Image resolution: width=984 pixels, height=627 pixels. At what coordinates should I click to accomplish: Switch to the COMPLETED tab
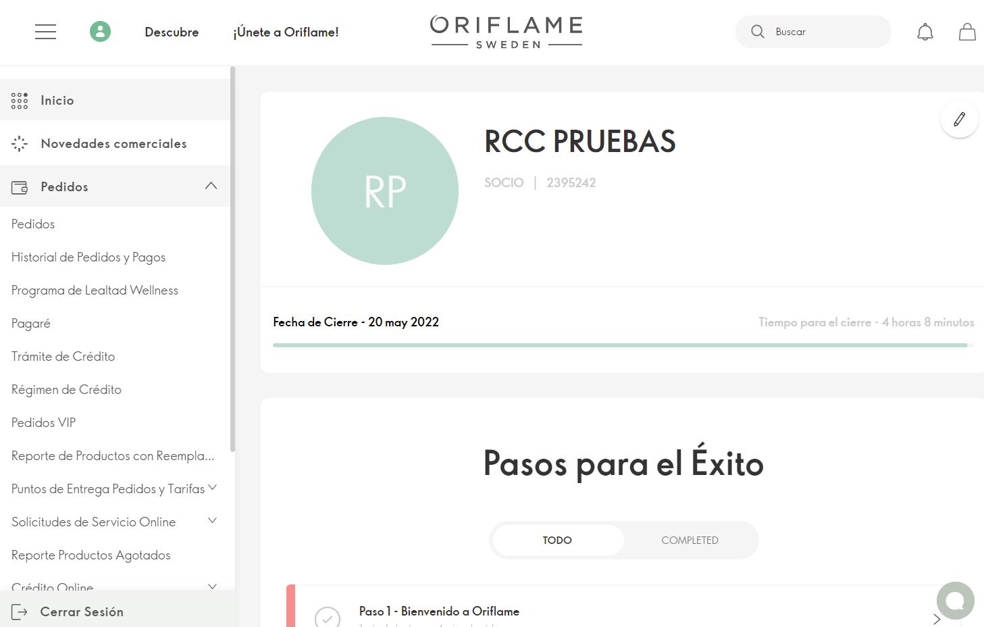pyautogui.click(x=690, y=541)
